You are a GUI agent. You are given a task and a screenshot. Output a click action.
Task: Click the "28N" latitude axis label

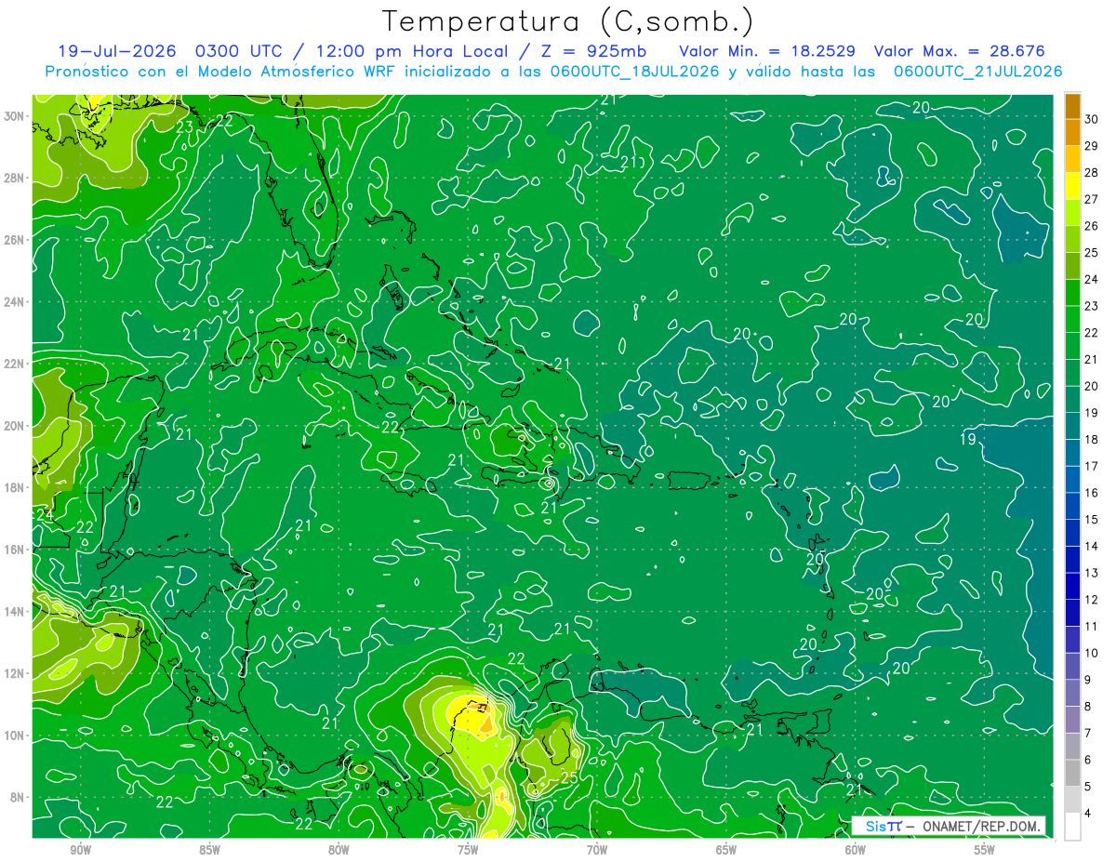click(x=13, y=178)
